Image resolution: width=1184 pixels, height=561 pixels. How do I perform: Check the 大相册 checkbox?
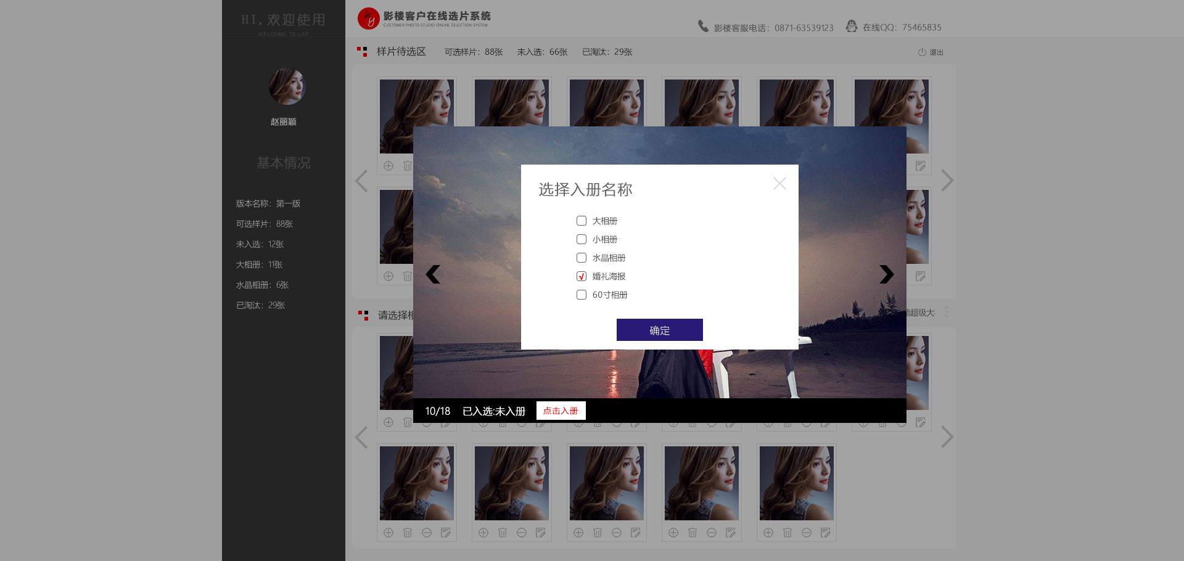point(581,221)
